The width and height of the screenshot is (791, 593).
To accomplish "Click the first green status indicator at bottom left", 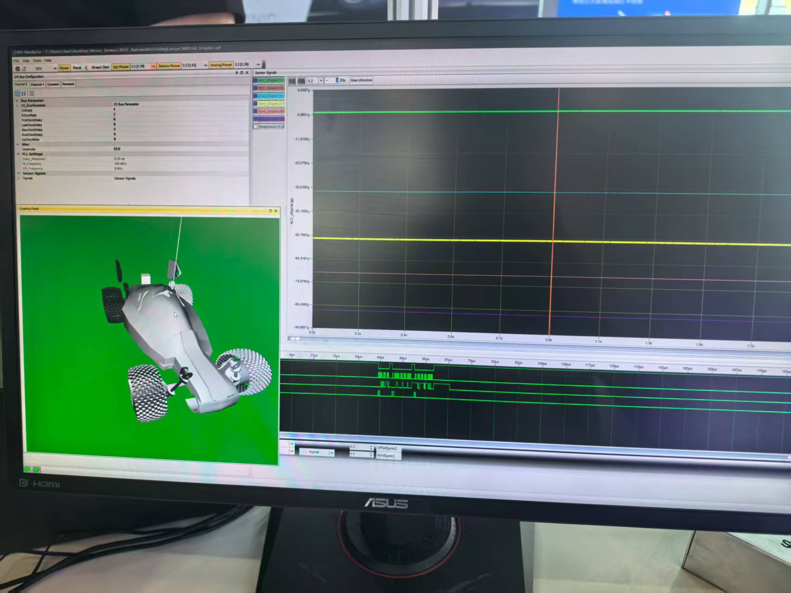I will (x=27, y=470).
